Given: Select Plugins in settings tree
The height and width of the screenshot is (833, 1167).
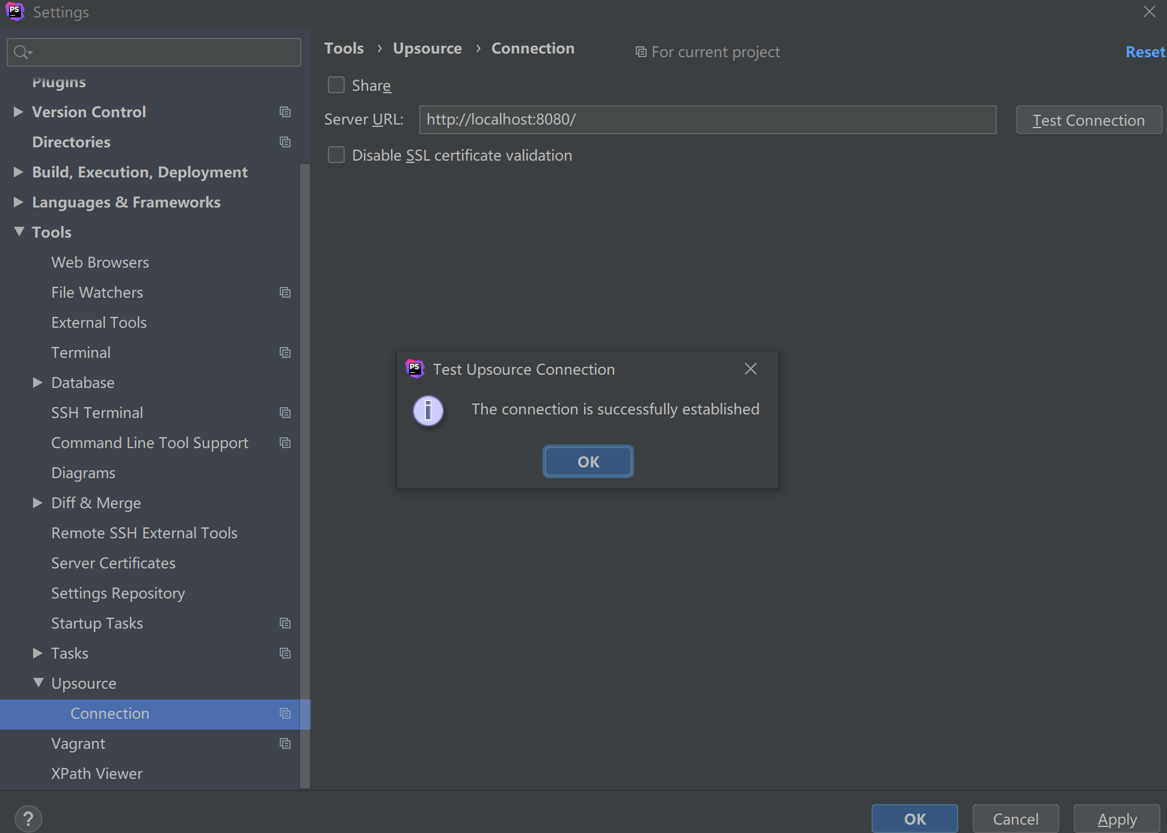Looking at the screenshot, I should pyautogui.click(x=59, y=82).
